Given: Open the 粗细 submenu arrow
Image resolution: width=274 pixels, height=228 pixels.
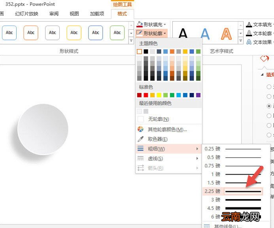Looking at the screenshot, I should [x=197, y=149].
